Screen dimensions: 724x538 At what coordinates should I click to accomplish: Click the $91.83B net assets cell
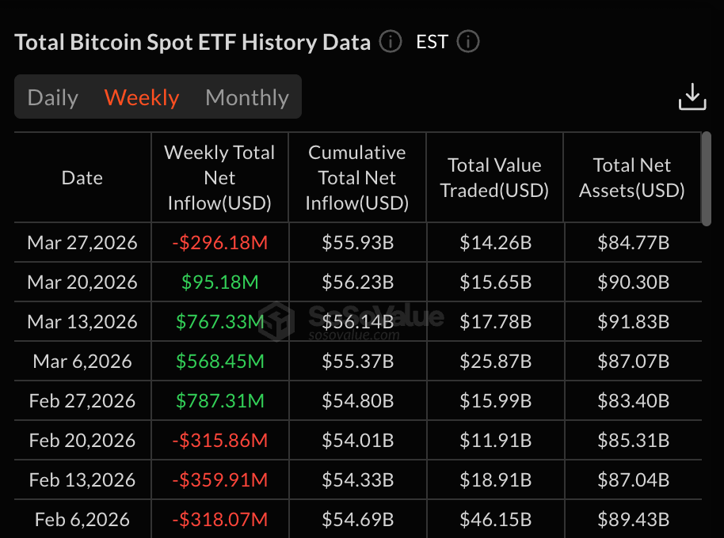click(632, 321)
